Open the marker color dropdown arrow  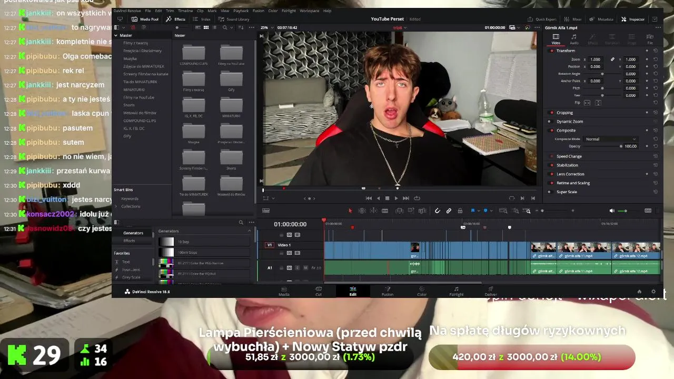[x=492, y=211]
